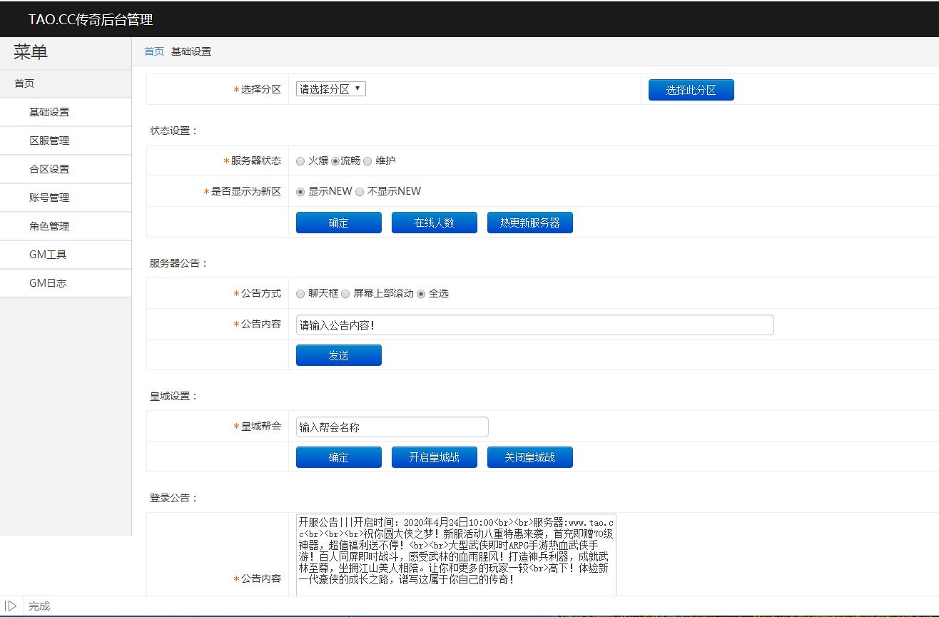This screenshot has width=939, height=617.
Task: Click the 热更新服务器 button
Action: coord(529,223)
